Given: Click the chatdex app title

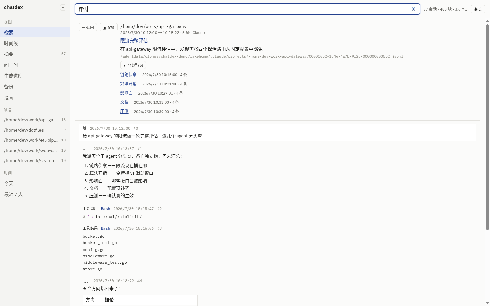Looking at the screenshot, I should pos(14,7).
